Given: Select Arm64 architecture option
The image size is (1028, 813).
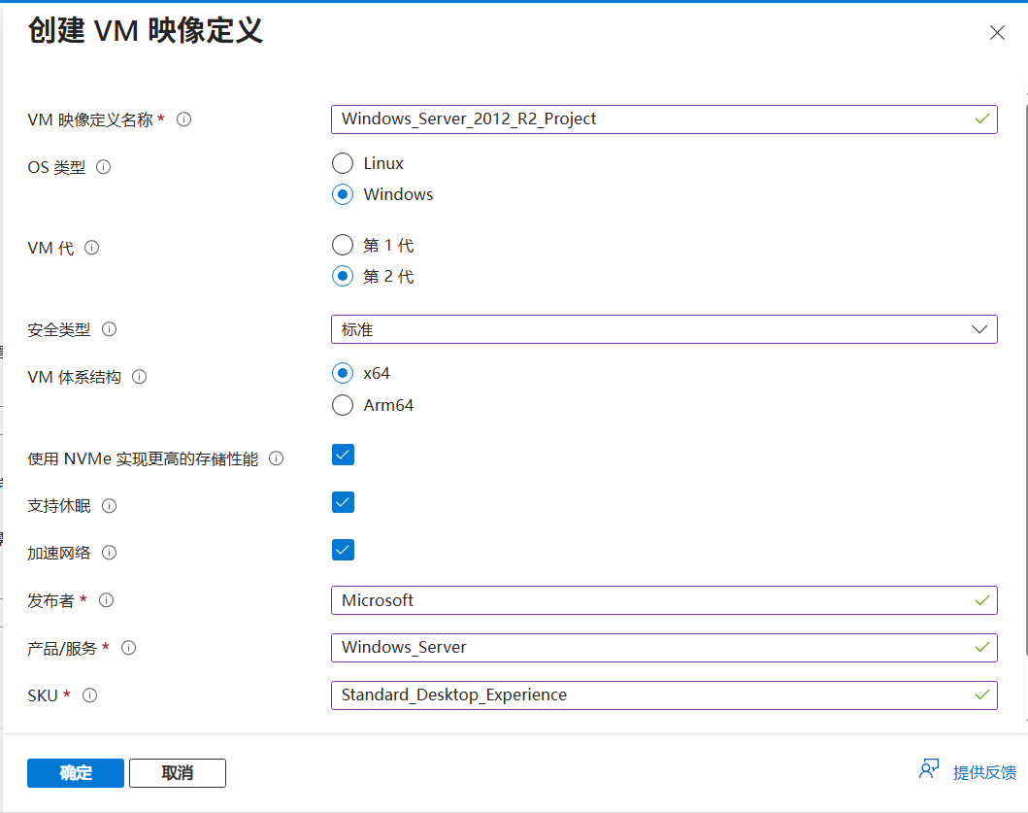Looking at the screenshot, I should [x=343, y=405].
